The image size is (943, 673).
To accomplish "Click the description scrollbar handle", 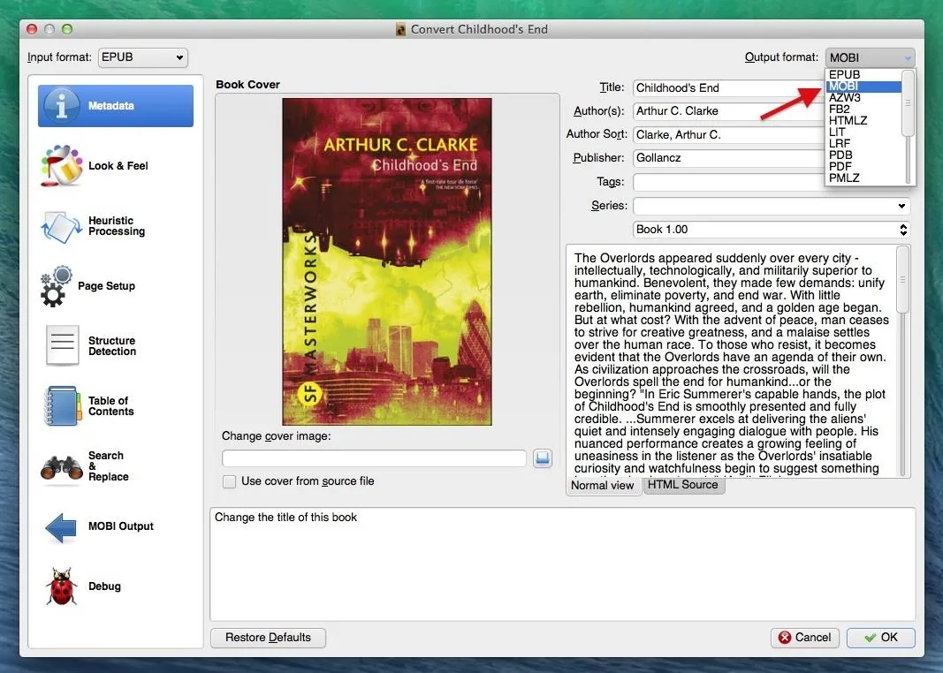I will click(902, 280).
